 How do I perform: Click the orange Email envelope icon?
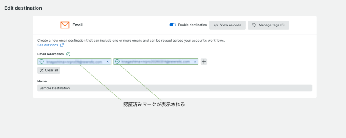click(x=65, y=25)
